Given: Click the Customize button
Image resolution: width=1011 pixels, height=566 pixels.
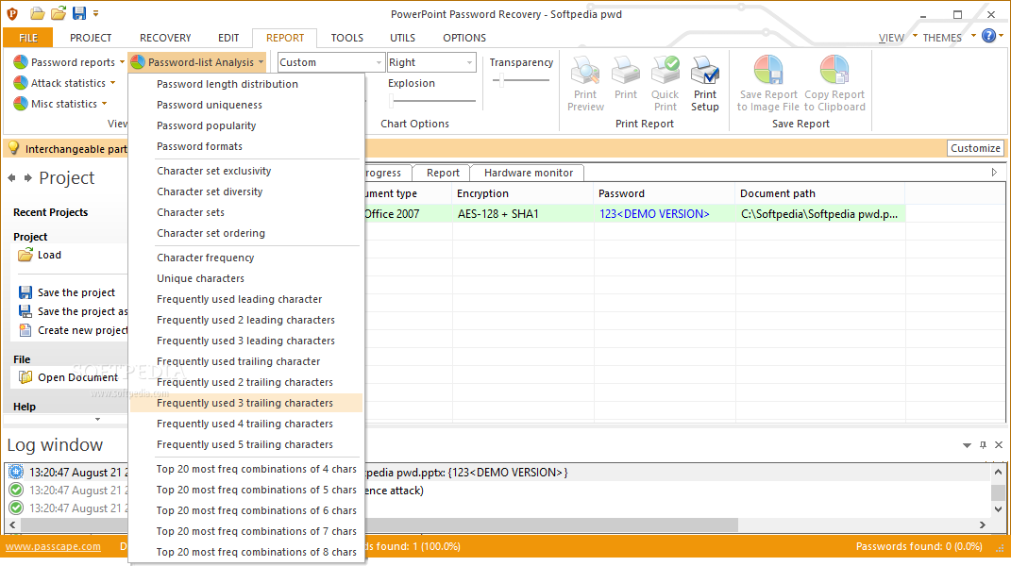Looking at the screenshot, I should (x=975, y=148).
